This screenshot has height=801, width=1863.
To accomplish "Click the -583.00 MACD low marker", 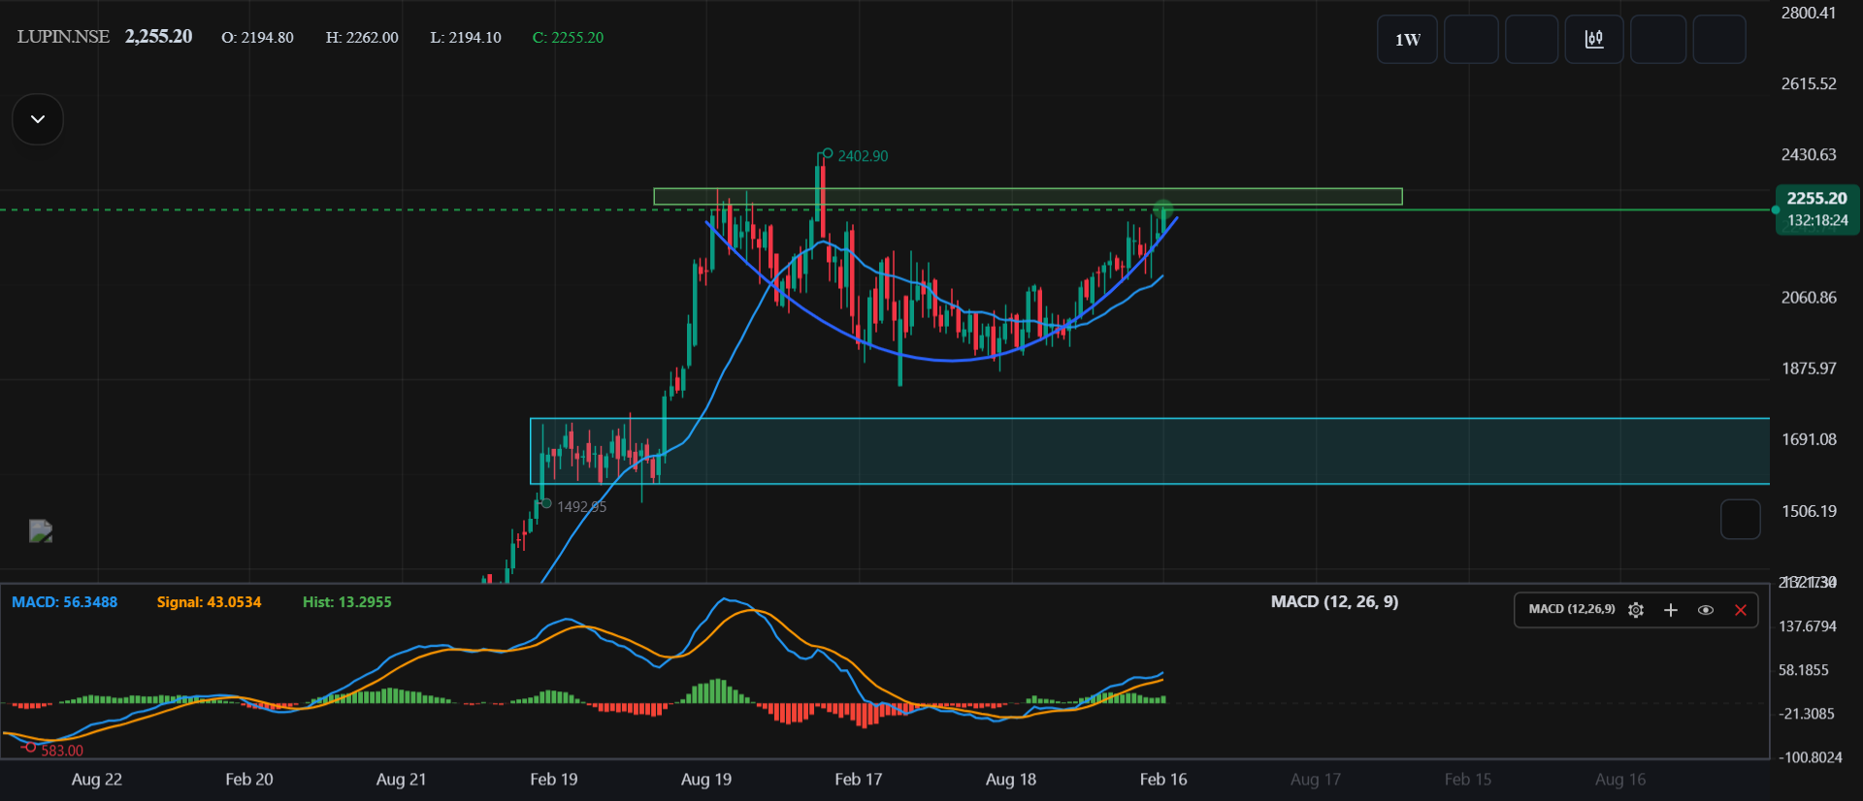I will [x=61, y=751].
